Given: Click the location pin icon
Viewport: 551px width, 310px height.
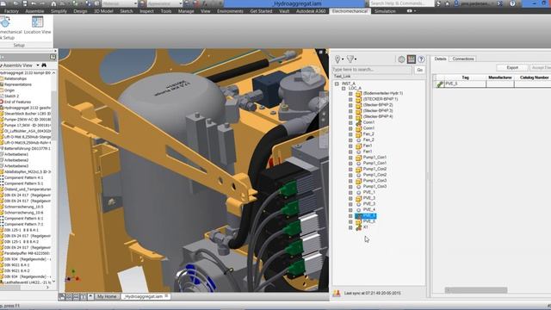Looking at the screenshot, I should (337, 59).
